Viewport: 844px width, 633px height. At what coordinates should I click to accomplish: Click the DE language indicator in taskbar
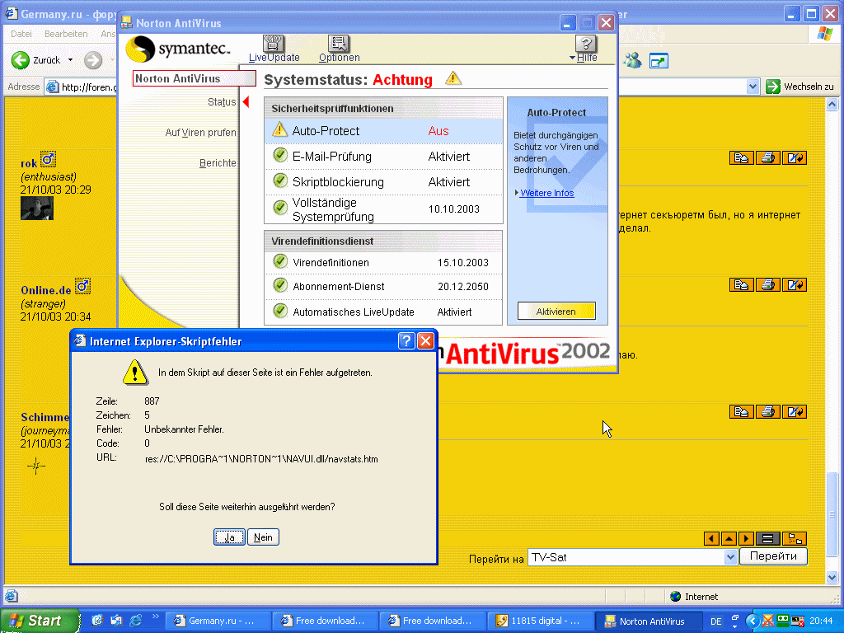point(716,621)
